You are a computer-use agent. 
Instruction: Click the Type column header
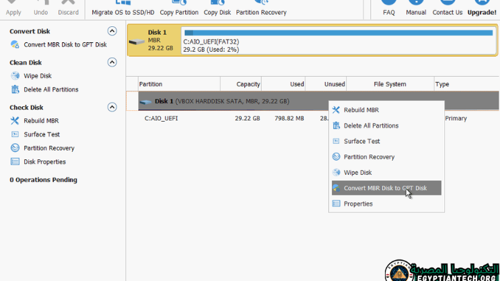click(x=466, y=84)
